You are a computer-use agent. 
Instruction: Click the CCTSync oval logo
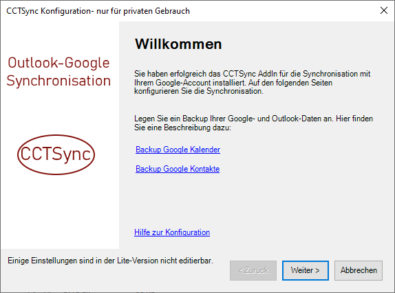pos(56,154)
